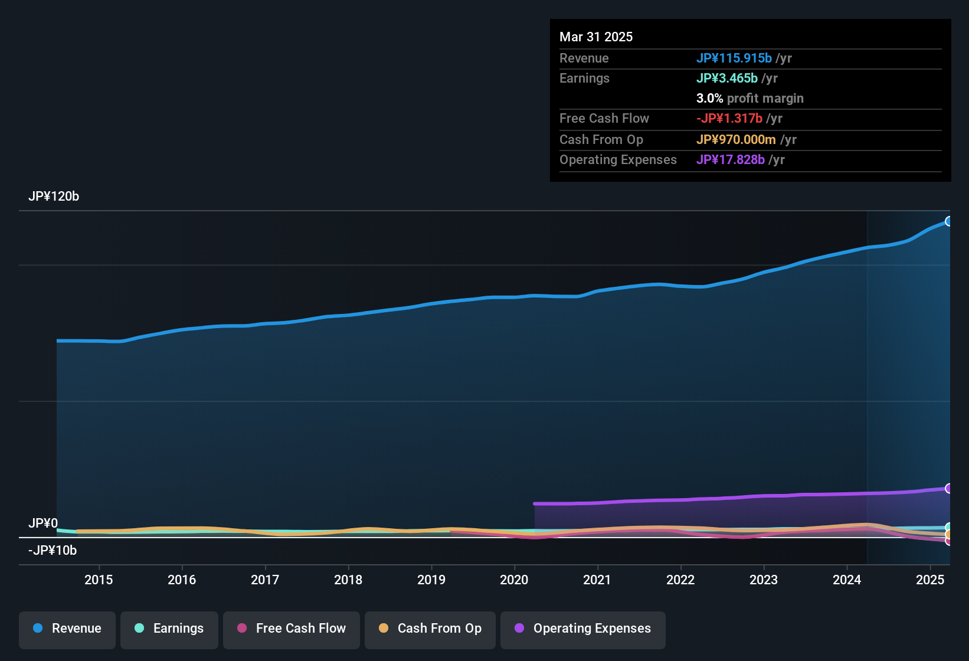Viewport: 969px width, 661px height.
Task: Toggle the Operating Expenses legend button
Action: click(x=583, y=629)
